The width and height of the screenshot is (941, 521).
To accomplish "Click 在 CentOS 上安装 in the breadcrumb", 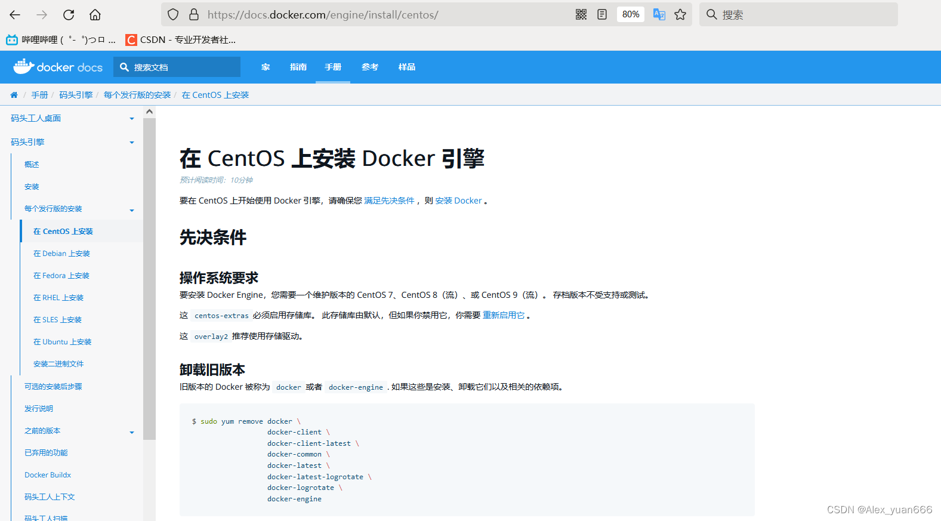I will [215, 95].
